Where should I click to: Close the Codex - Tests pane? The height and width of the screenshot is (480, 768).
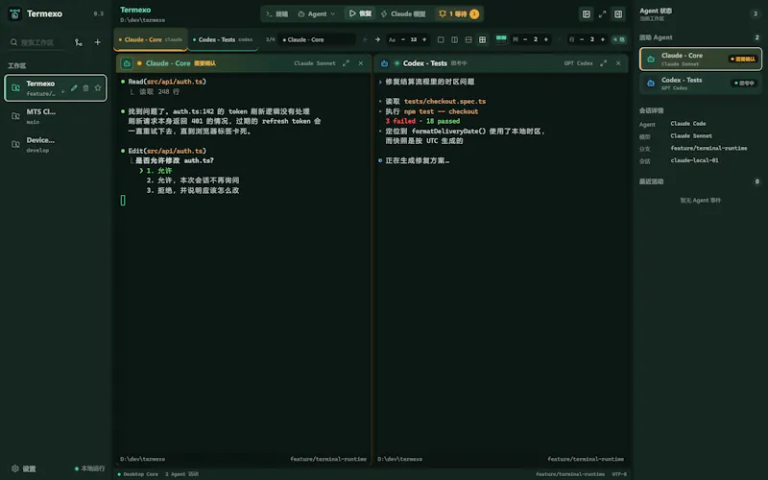pyautogui.click(x=618, y=63)
